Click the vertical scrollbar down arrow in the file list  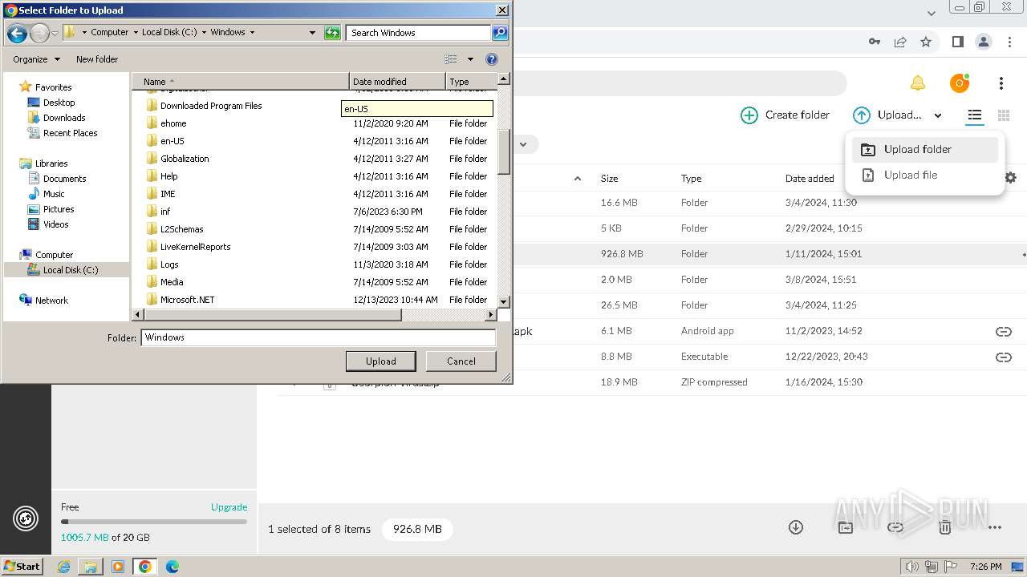pos(504,301)
